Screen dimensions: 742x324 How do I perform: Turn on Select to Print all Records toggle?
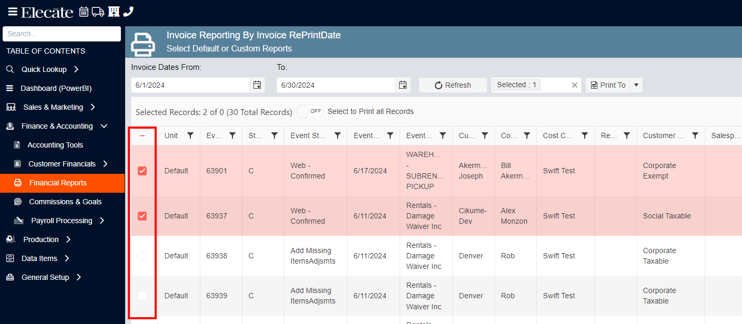click(310, 111)
